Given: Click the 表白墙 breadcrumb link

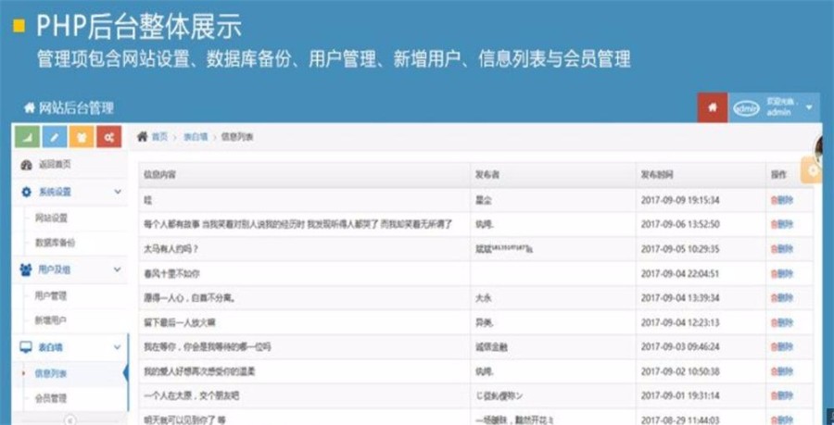Looking at the screenshot, I should 196,136.
